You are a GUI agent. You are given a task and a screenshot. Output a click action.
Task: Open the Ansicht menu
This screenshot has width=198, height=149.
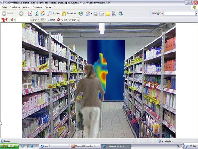tap(26, 7)
